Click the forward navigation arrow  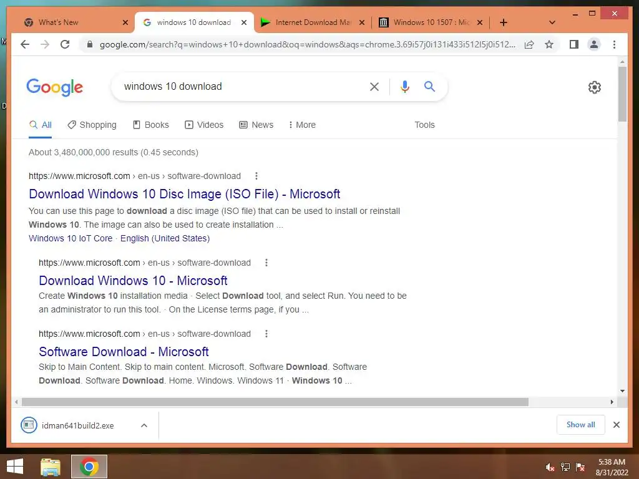[x=45, y=44]
